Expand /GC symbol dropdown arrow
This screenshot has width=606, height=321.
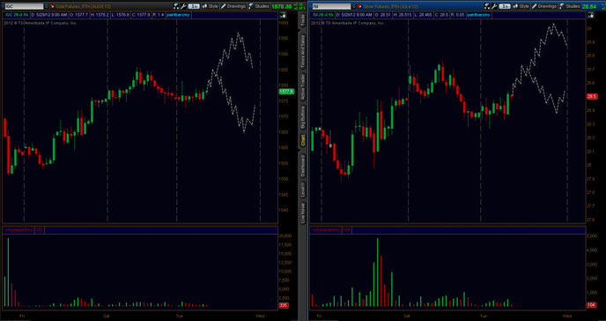pyautogui.click(x=47, y=6)
